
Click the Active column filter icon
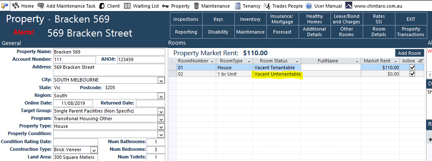point(420,61)
